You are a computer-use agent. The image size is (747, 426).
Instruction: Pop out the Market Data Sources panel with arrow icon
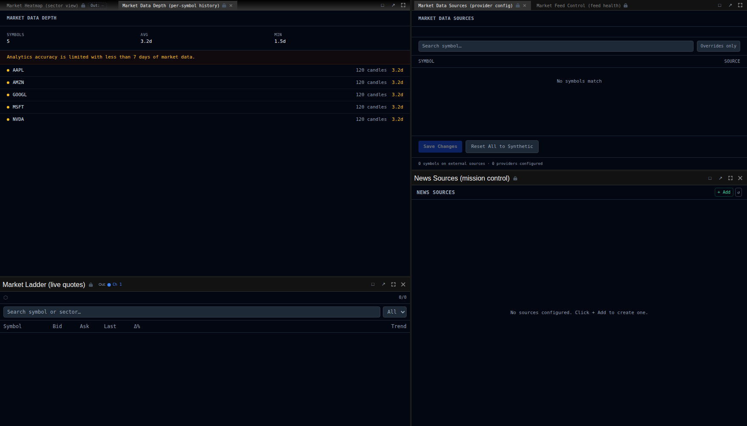click(x=730, y=6)
